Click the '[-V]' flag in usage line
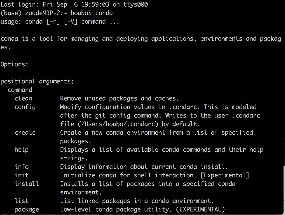This screenshot has height=215, width=285. (x=71, y=22)
